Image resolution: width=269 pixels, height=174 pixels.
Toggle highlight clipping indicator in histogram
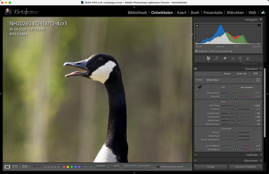(259, 26)
